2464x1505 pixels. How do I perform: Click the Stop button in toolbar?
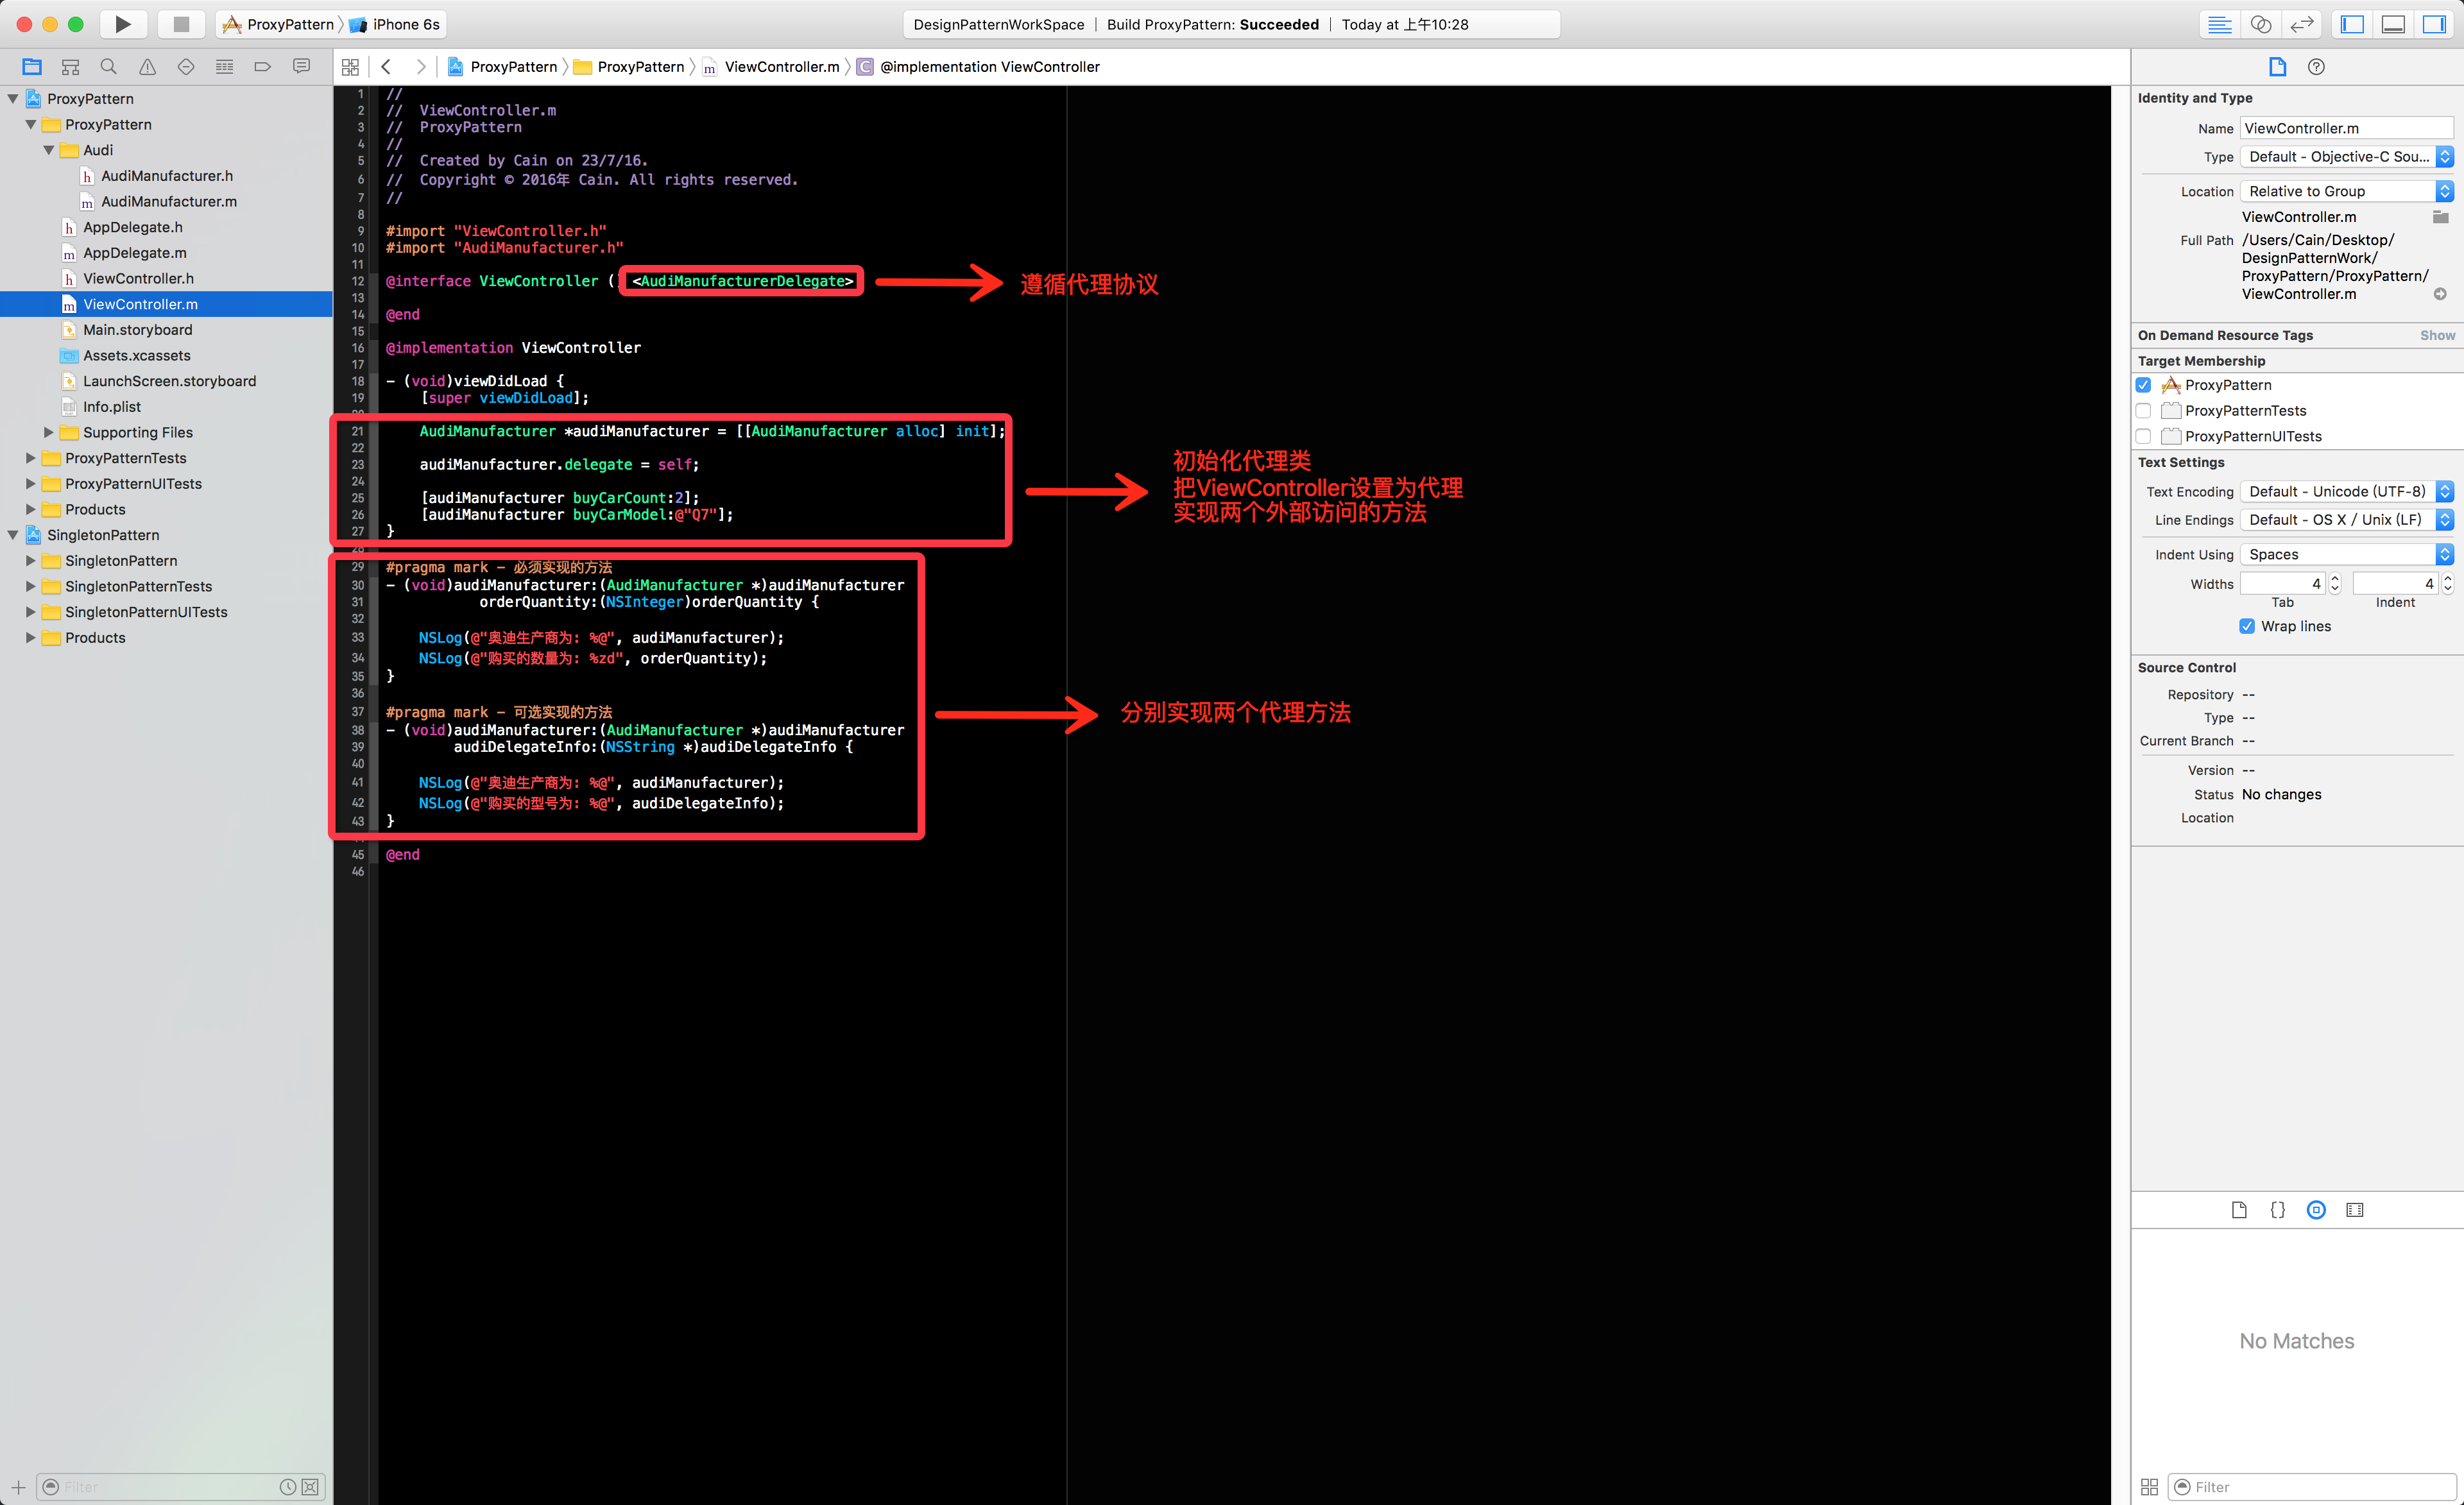click(x=181, y=24)
